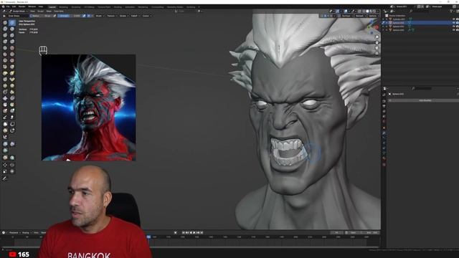Open the Render properties tab
This screenshot has height=258, width=459.
384,101
